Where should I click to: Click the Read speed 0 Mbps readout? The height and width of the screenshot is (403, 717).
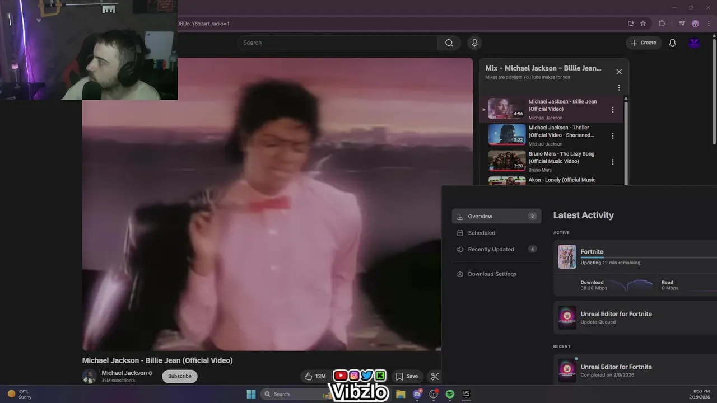670,285
